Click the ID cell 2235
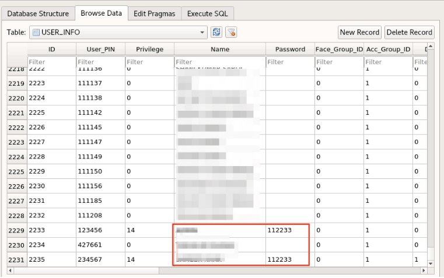 coord(51,259)
